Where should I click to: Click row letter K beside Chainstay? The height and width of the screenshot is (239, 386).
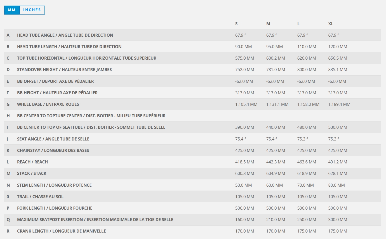coord(8,151)
